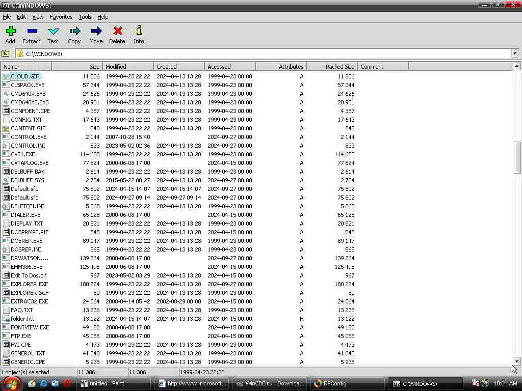
Task: Click the red Delete icon
Action: (118, 31)
